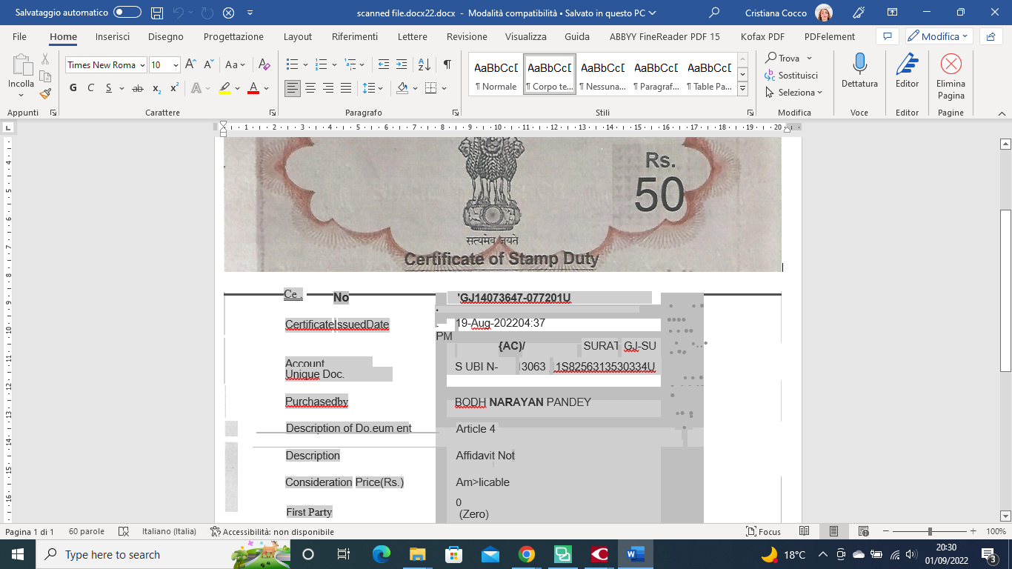
Task: Increase font size with the larger A
Action: point(190,64)
